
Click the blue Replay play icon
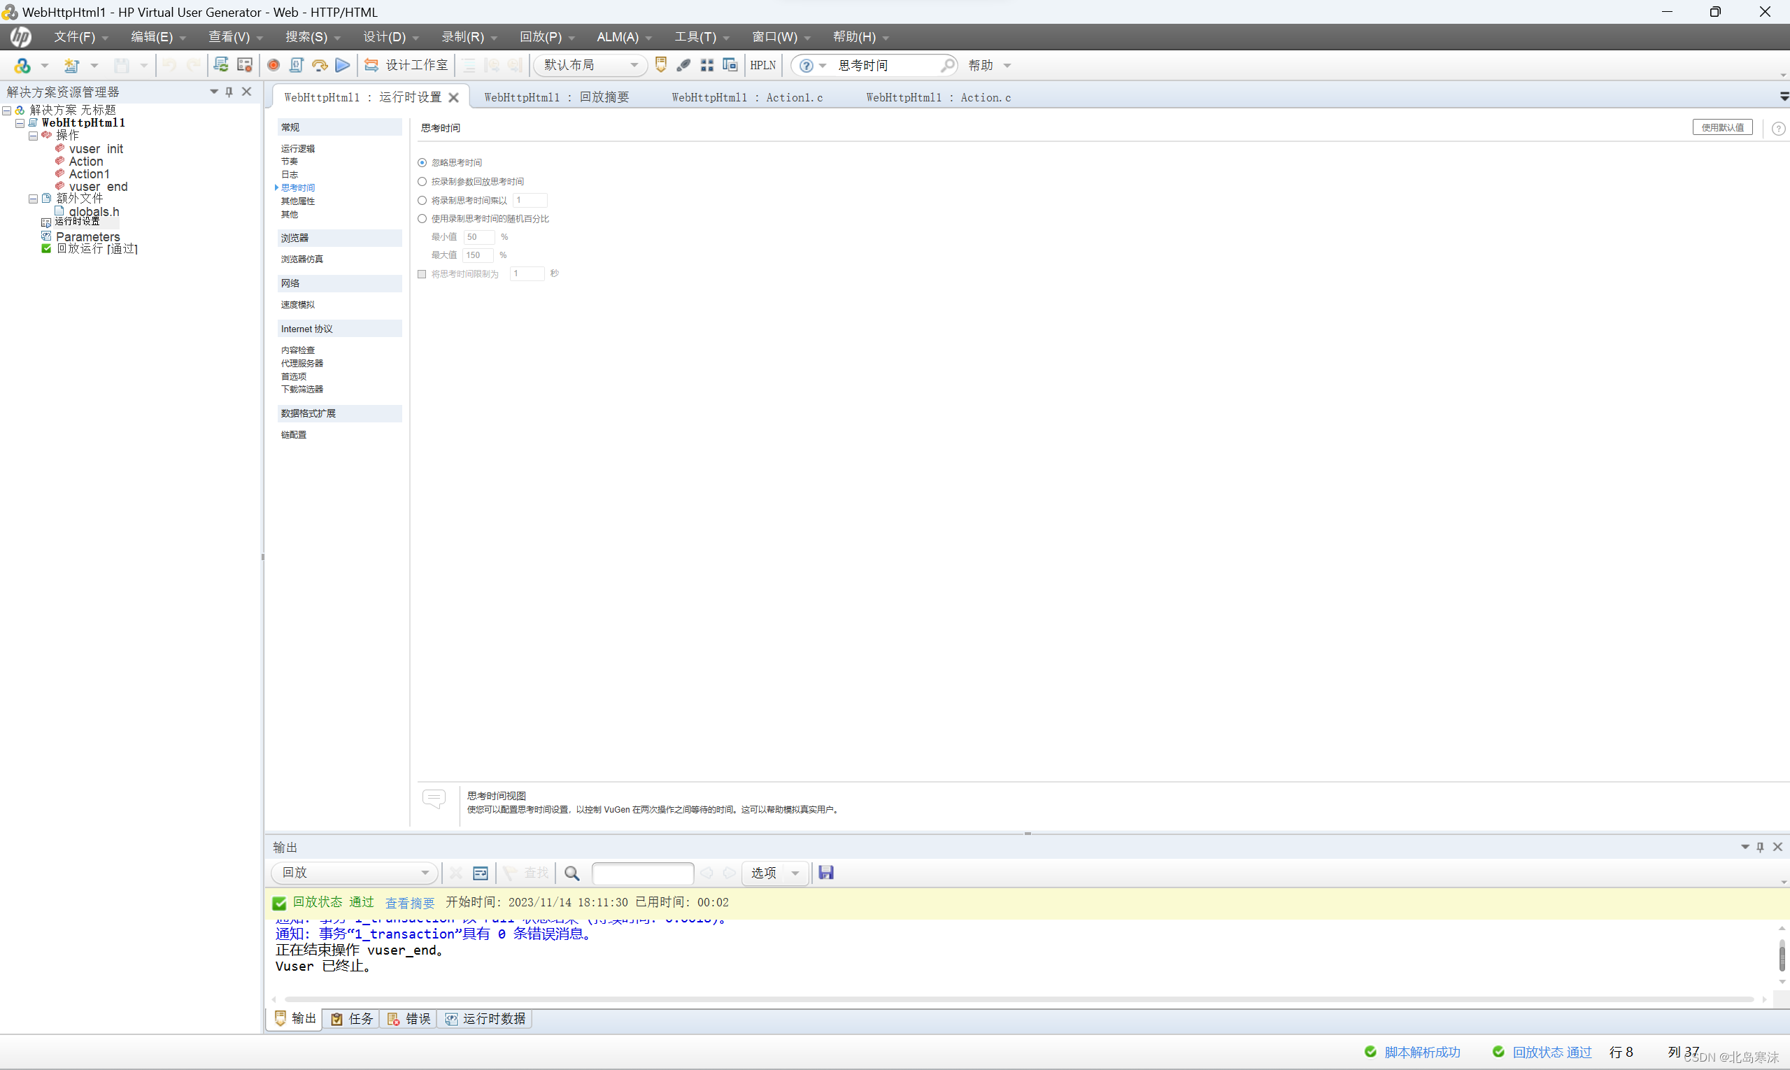(x=343, y=66)
